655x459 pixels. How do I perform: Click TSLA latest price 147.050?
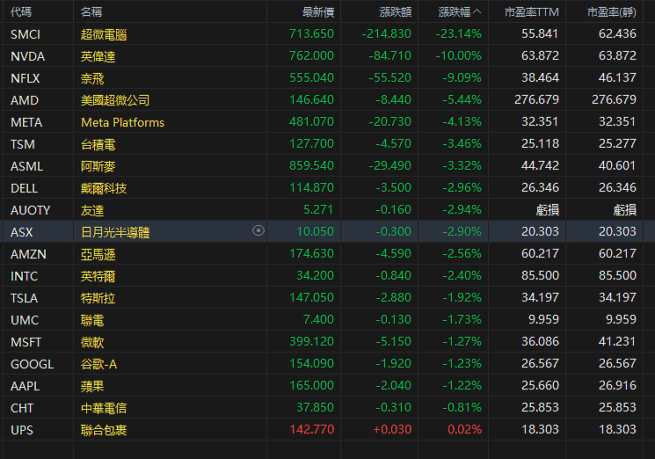(311, 297)
